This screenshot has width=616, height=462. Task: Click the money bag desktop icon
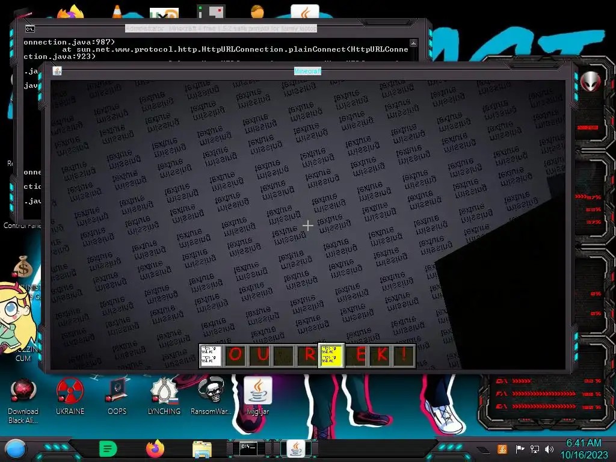click(23, 266)
